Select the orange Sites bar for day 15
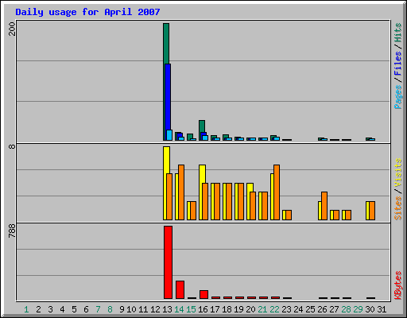Viewport: 407px width, 318px height. tap(193, 211)
